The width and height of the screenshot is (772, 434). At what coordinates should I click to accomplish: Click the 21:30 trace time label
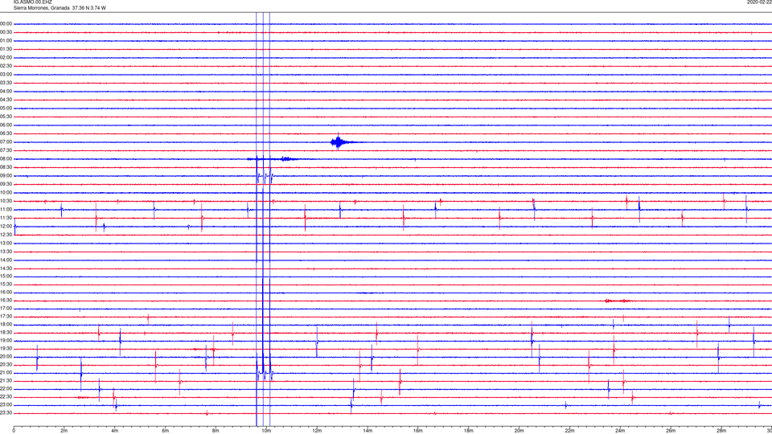point(6,381)
